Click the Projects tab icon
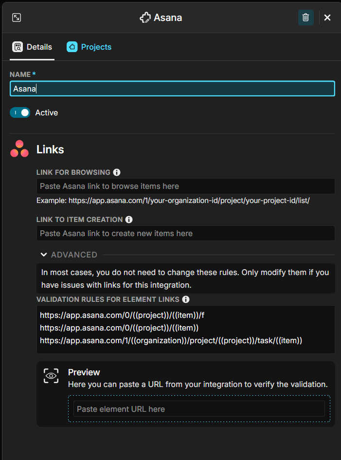This screenshot has height=460, width=341. pos(72,47)
